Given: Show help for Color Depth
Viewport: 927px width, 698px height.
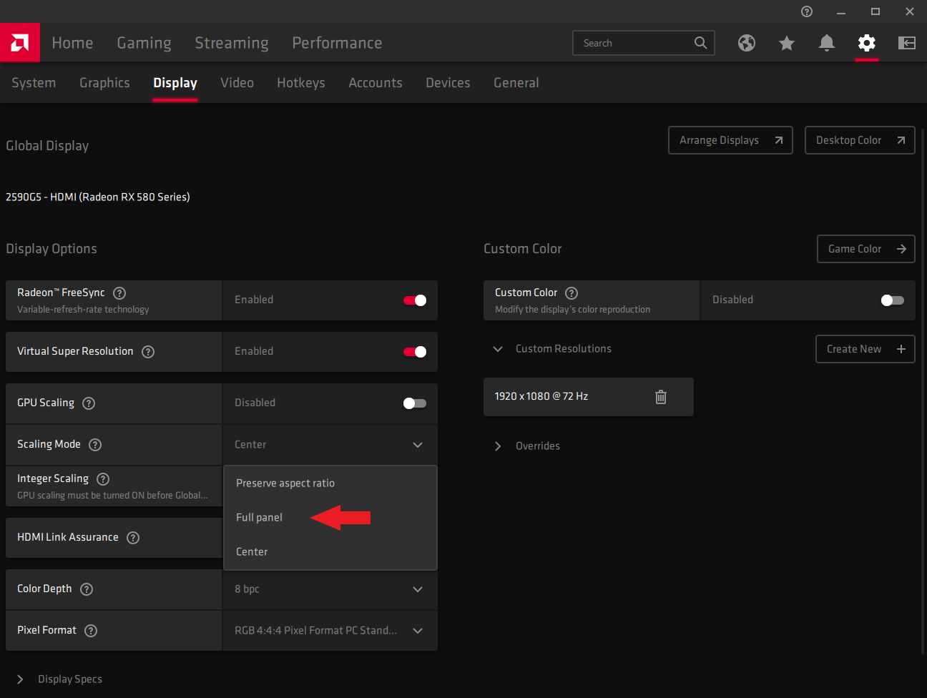Looking at the screenshot, I should (87, 589).
